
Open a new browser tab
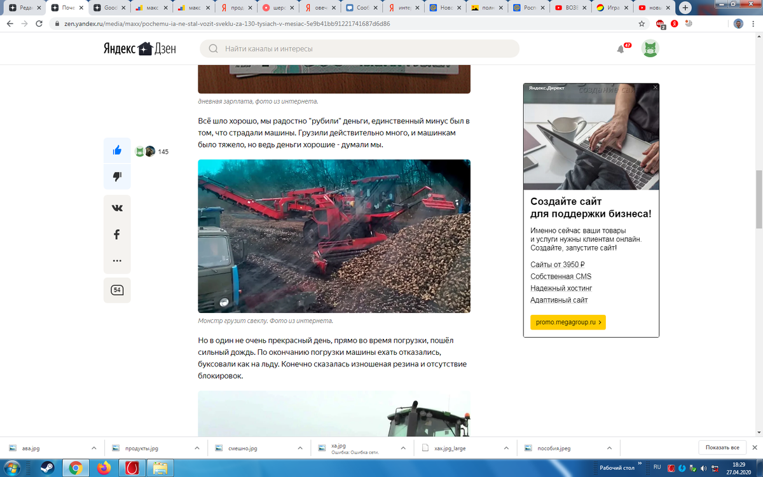[x=685, y=8]
